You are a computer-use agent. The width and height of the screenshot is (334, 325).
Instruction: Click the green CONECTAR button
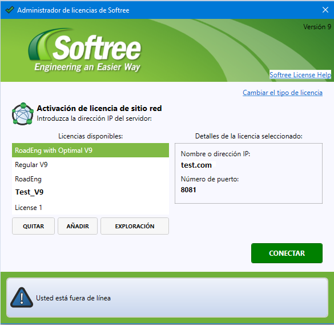pyautogui.click(x=287, y=253)
